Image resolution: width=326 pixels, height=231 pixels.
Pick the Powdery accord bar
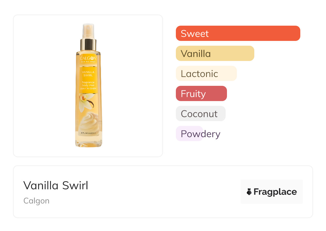[189, 134]
